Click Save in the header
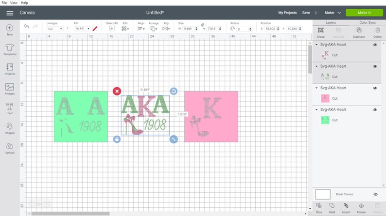 click(306, 13)
